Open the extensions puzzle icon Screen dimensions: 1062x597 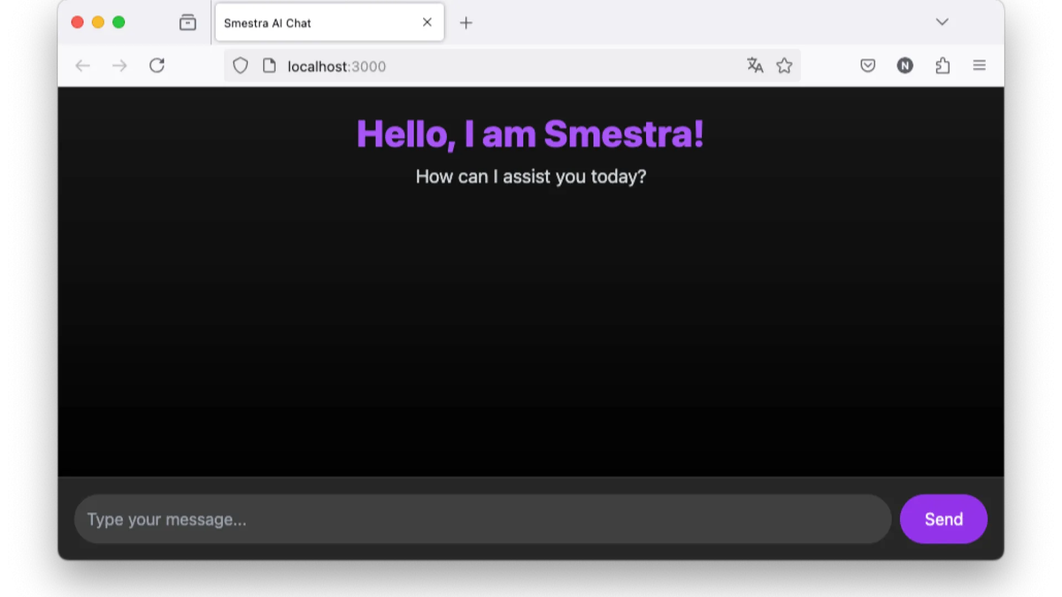pos(943,66)
